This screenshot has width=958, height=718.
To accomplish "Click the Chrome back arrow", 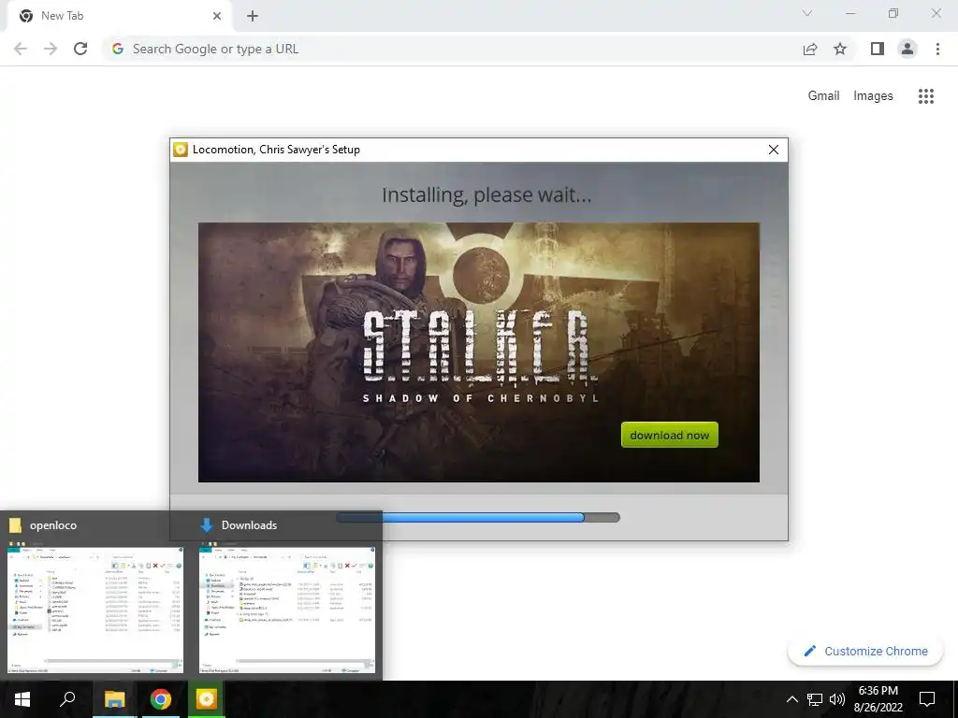I will click(x=21, y=49).
